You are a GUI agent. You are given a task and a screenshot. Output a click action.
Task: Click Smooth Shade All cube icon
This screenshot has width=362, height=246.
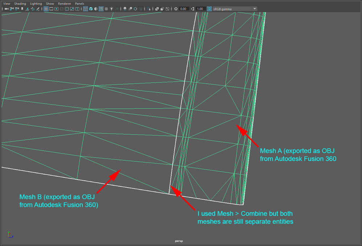[x=91, y=9]
